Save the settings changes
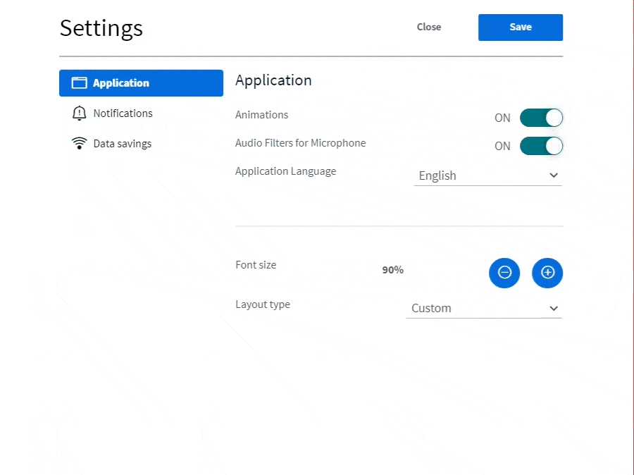The width and height of the screenshot is (634, 475). [520, 27]
